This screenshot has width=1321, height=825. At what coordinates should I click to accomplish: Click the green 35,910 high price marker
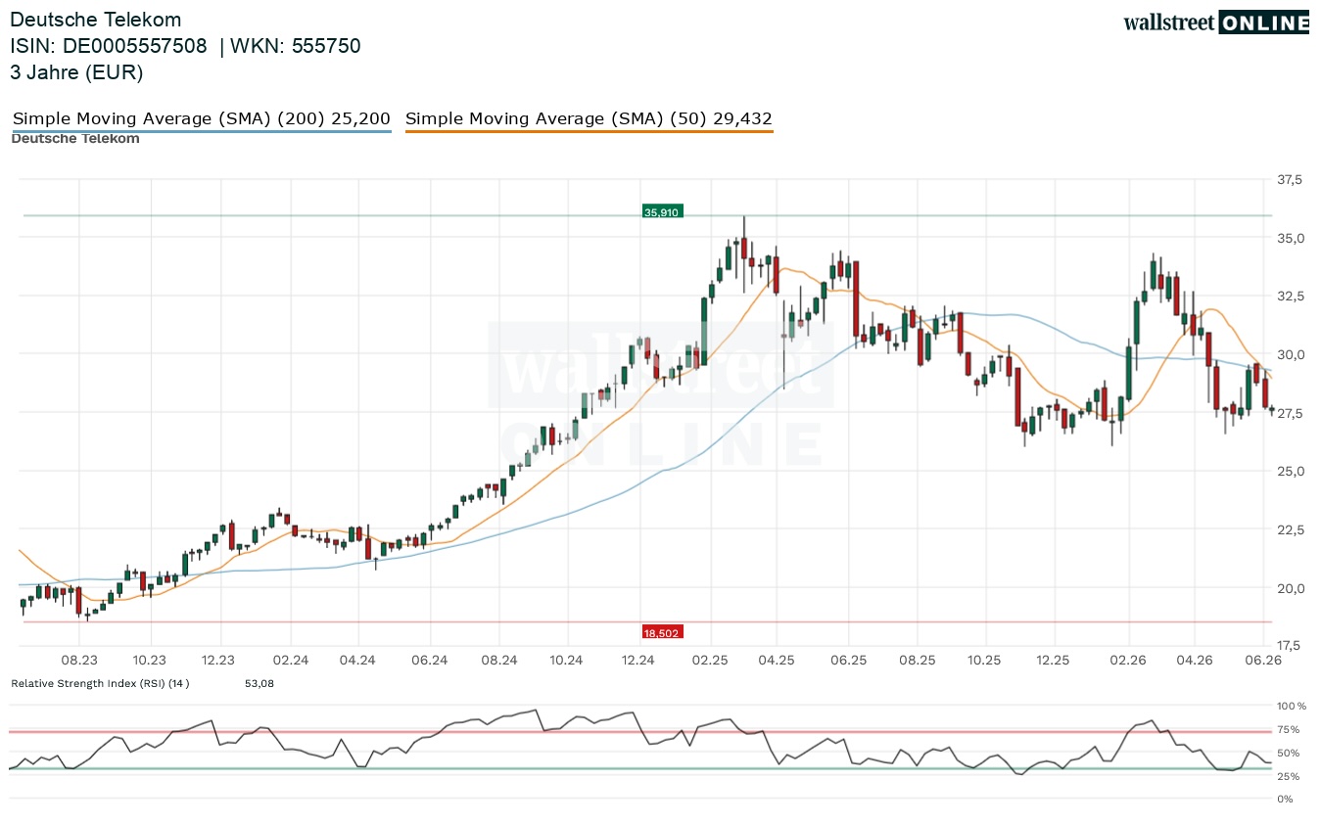[662, 211]
